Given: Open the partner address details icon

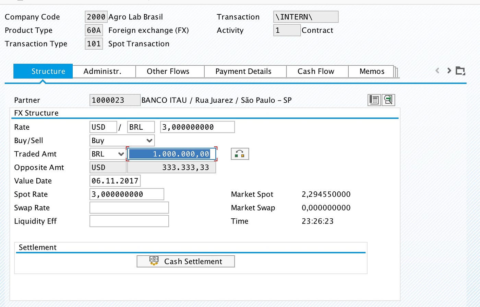Looking at the screenshot, I should 374,100.
